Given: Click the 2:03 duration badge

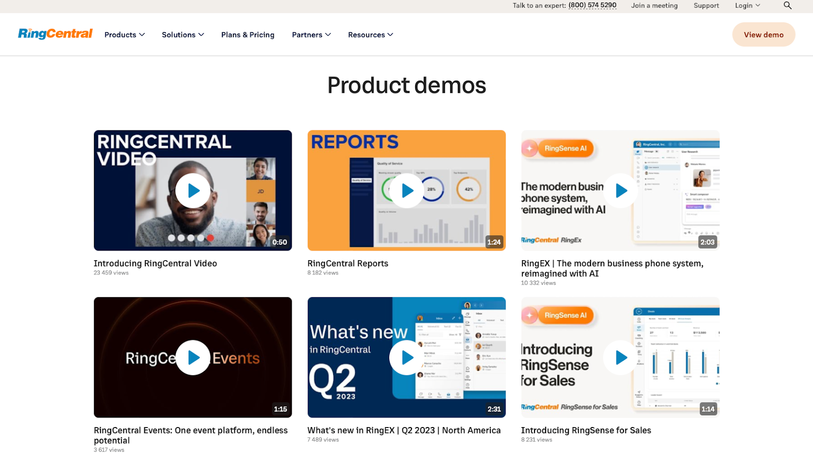Looking at the screenshot, I should (707, 242).
